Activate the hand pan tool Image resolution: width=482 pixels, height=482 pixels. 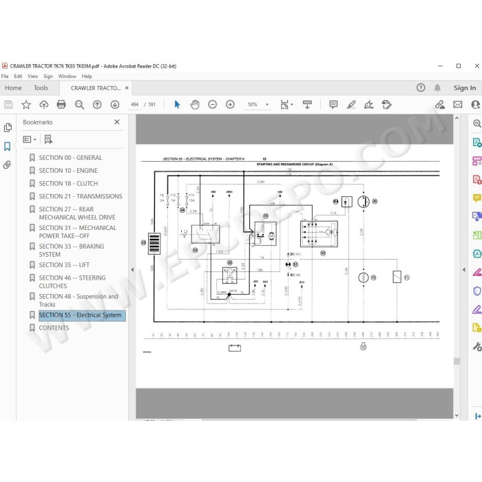[195, 105]
